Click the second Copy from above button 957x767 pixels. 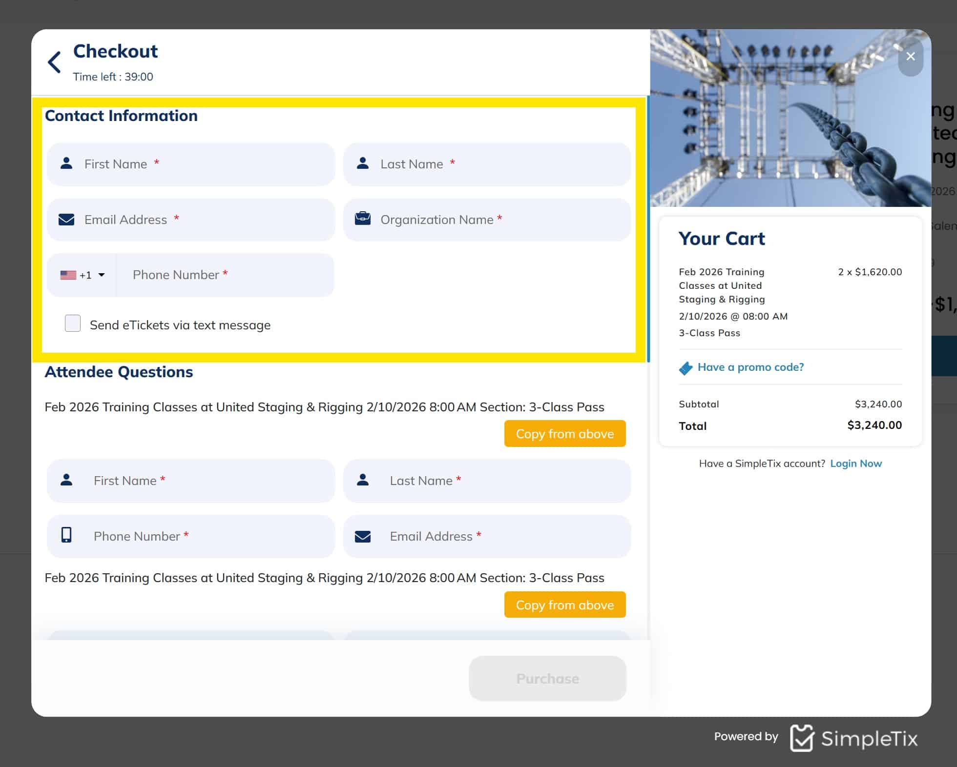click(564, 605)
